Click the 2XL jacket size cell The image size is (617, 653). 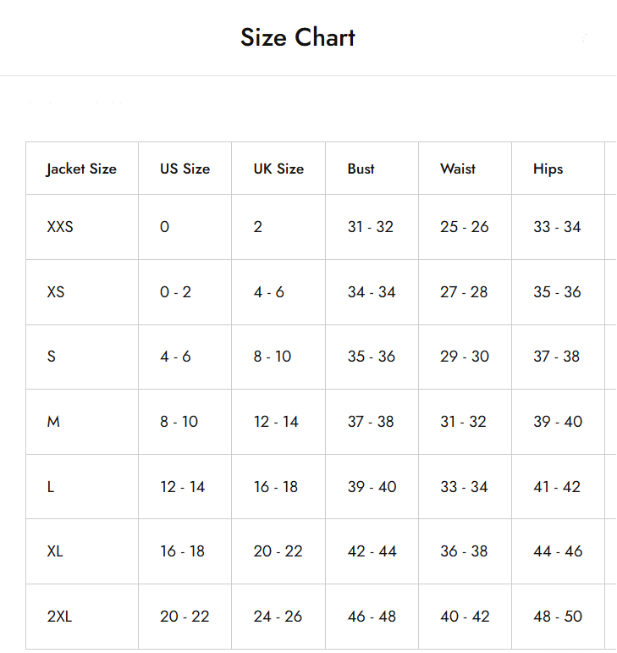[x=59, y=617]
